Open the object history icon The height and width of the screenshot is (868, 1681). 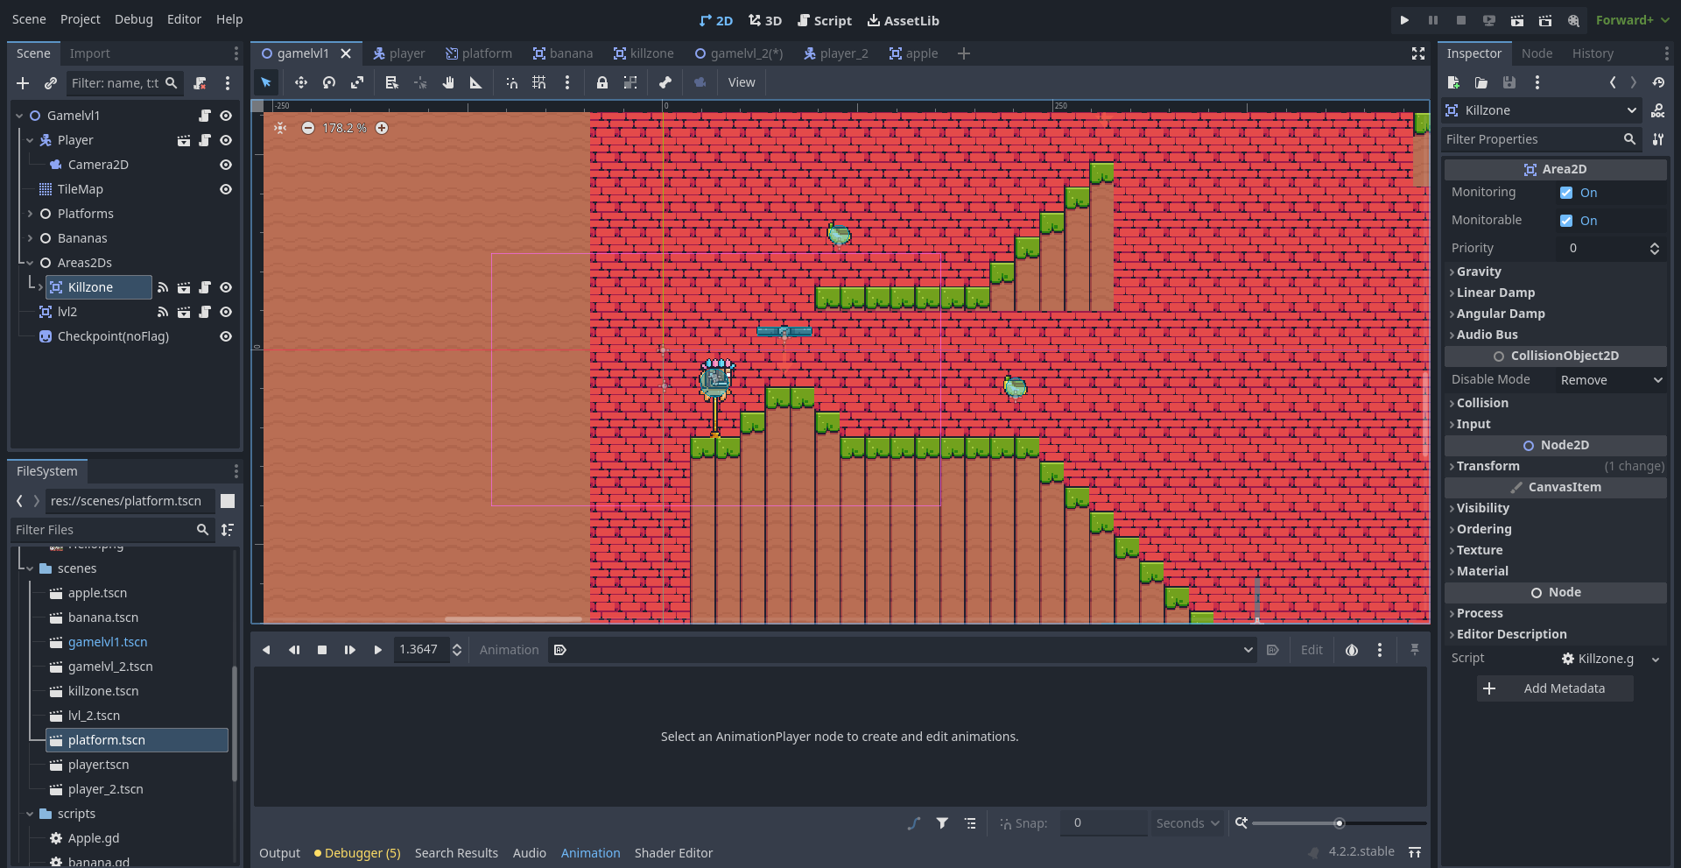(x=1658, y=82)
